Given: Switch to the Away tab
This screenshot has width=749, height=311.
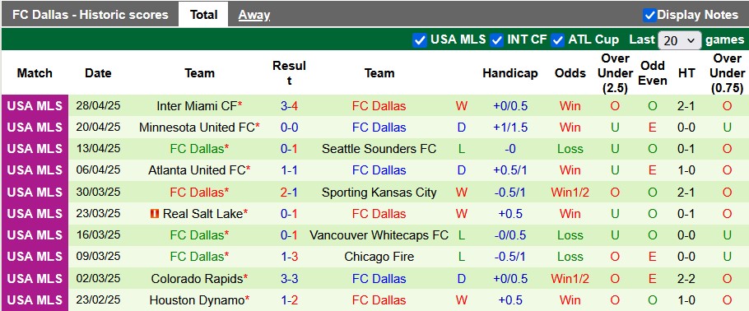Looking at the screenshot, I should pos(254,15).
